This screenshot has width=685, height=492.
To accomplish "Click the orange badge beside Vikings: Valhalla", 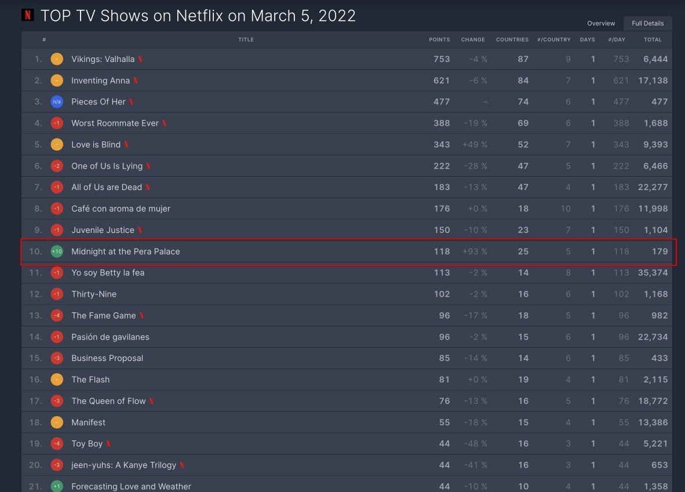I will pyautogui.click(x=57, y=59).
